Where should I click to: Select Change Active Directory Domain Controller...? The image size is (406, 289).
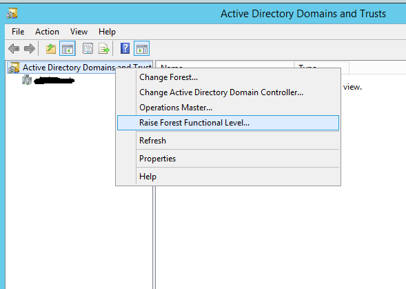(228, 92)
